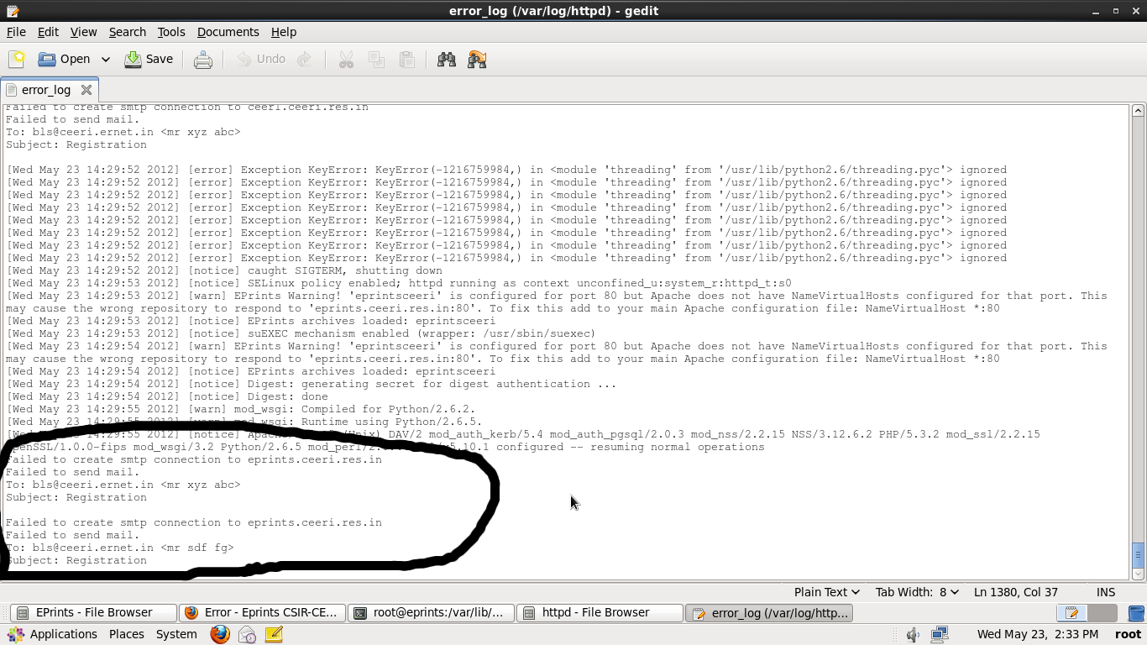Open the File menu
Screen dimensions: 1147x645
(16, 32)
